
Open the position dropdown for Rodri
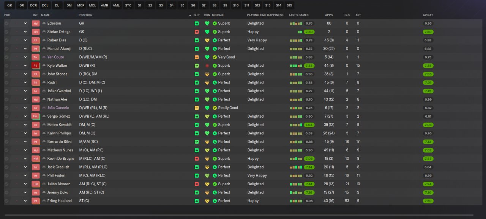pyautogui.click(x=25, y=82)
